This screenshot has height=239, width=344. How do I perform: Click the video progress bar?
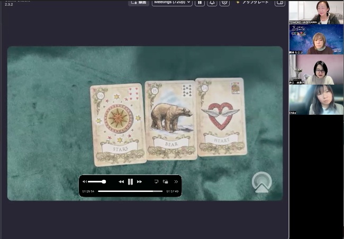click(x=130, y=191)
